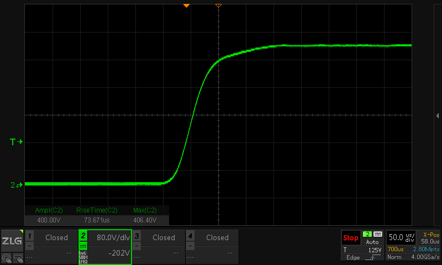Click the solid orange trigger position marker
The height and width of the screenshot is (265, 442).
pyautogui.click(x=186, y=5)
